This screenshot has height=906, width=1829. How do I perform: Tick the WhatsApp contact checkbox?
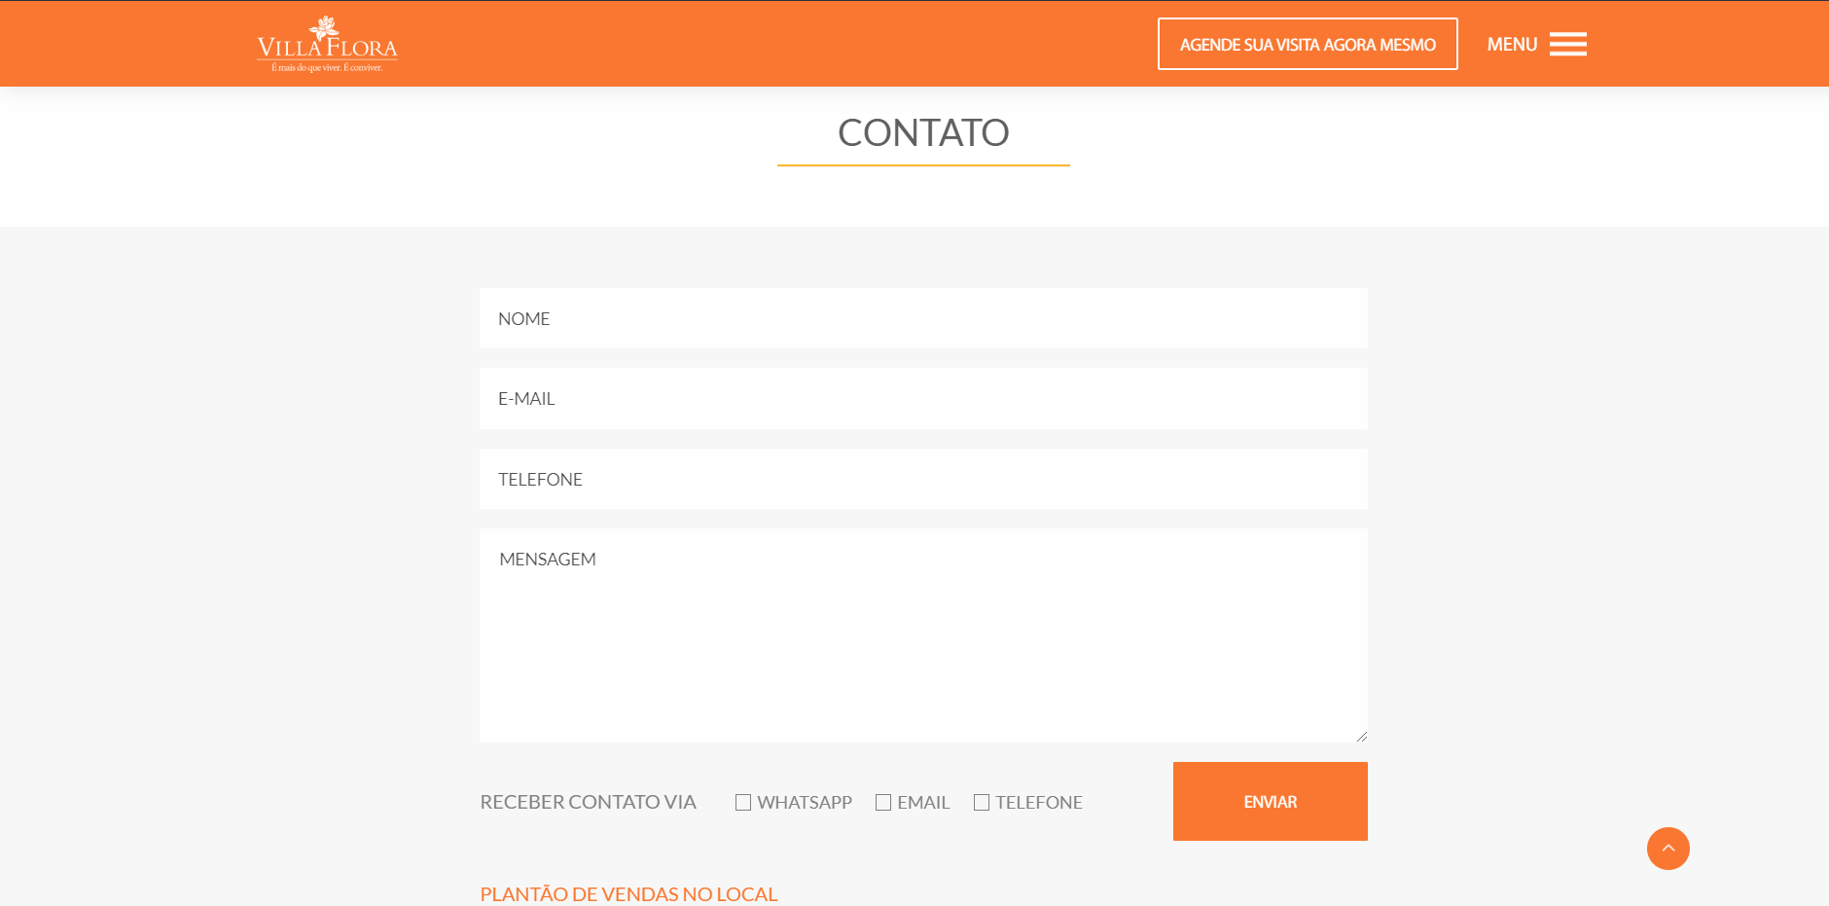743,802
